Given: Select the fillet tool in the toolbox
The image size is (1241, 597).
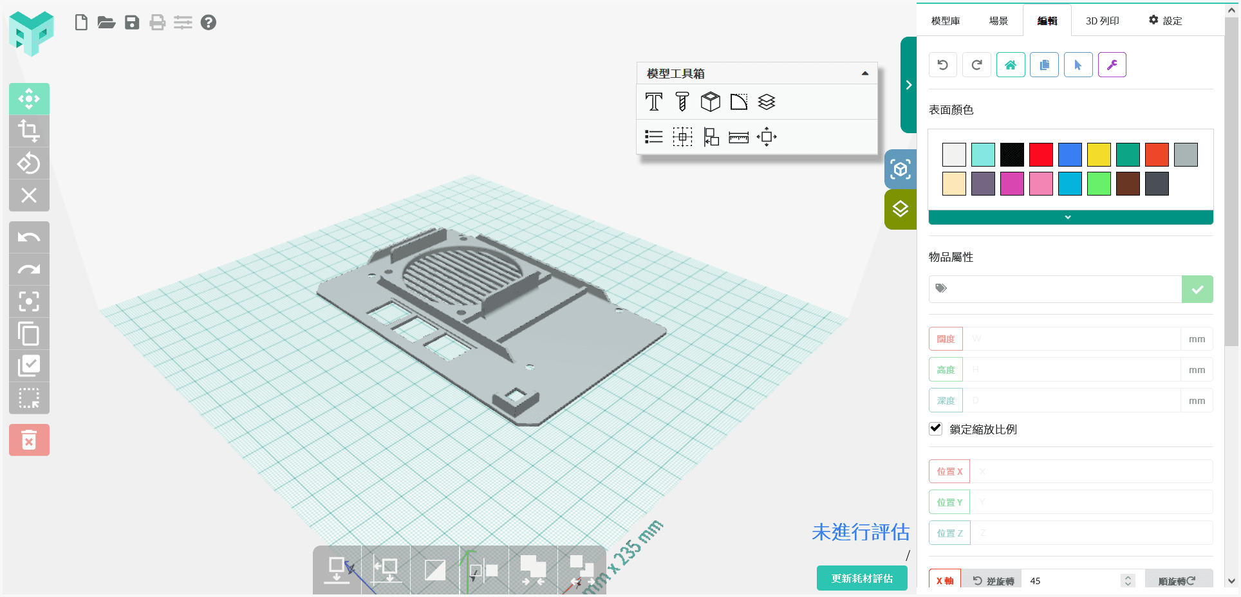Looking at the screenshot, I should [739, 101].
